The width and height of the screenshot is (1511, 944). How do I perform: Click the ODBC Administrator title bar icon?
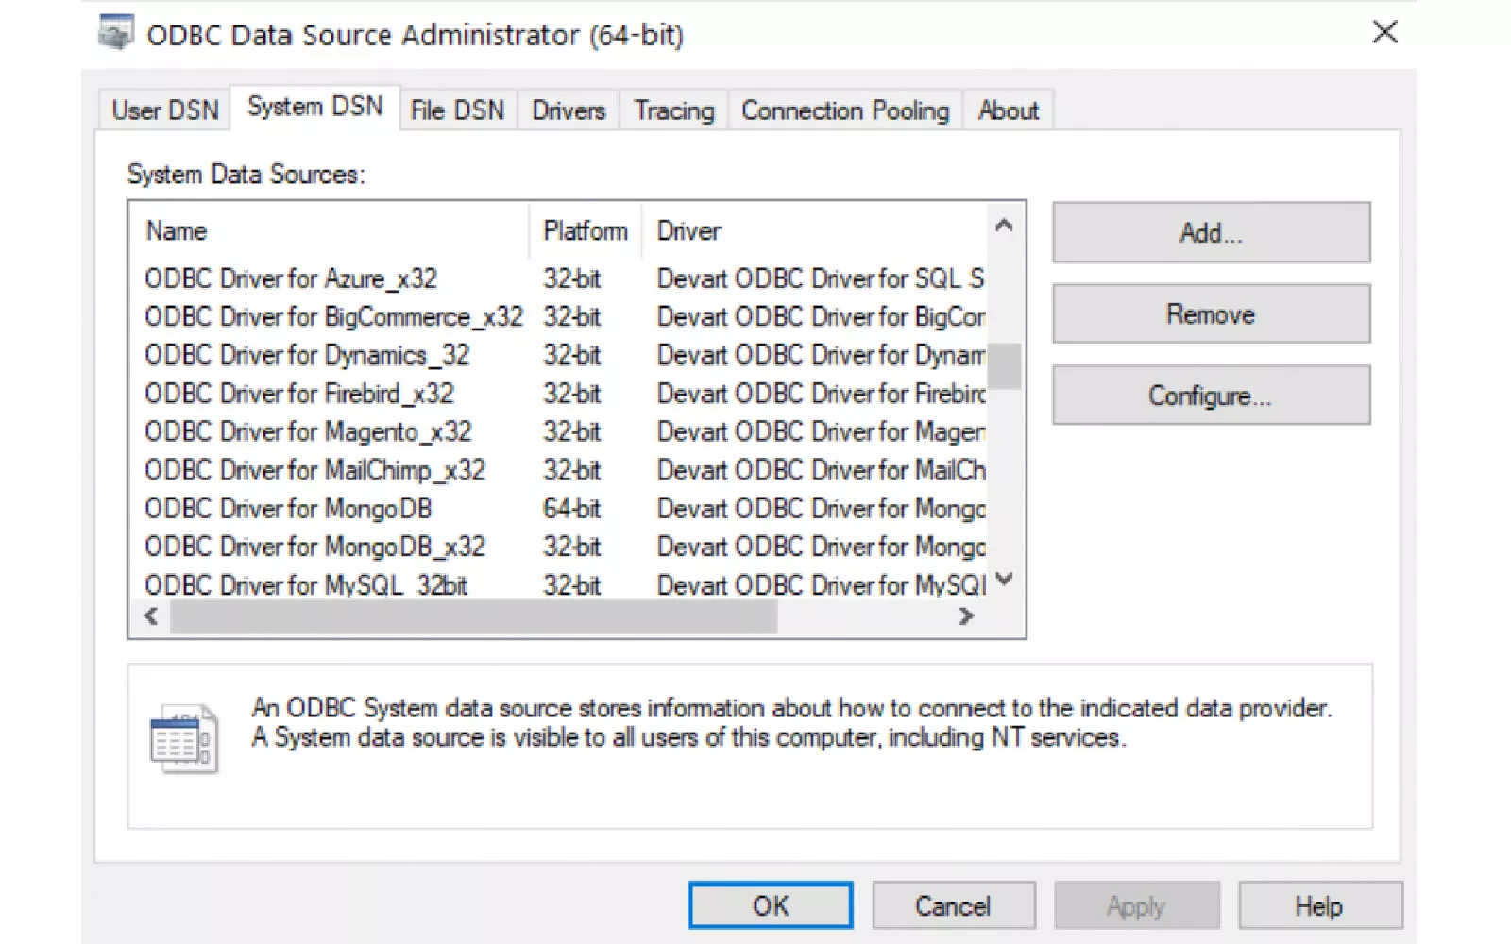click(116, 33)
